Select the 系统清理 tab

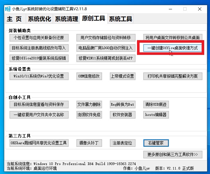[66, 19]
